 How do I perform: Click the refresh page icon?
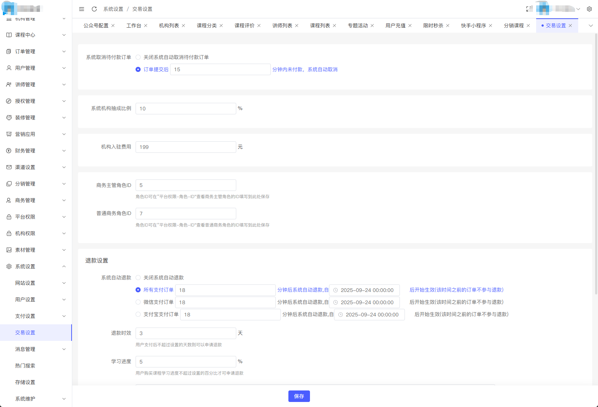pyautogui.click(x=94, y=9)
